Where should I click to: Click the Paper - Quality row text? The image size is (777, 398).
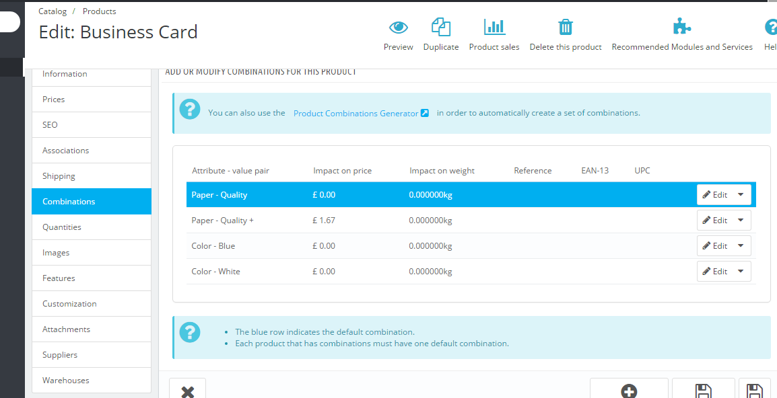coord(219,195)
